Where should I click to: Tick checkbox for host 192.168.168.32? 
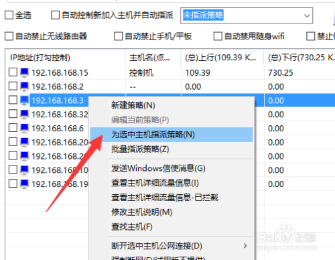(x=13, y=114)
